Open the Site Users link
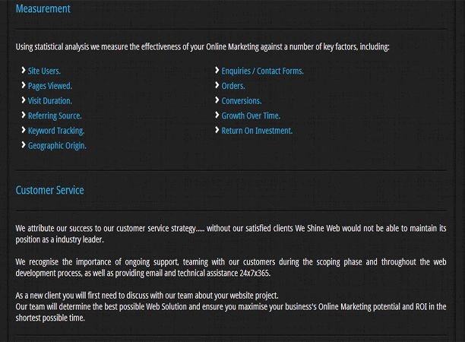Image resolution: width=465 pixels, height=342 pixels. 44,71
